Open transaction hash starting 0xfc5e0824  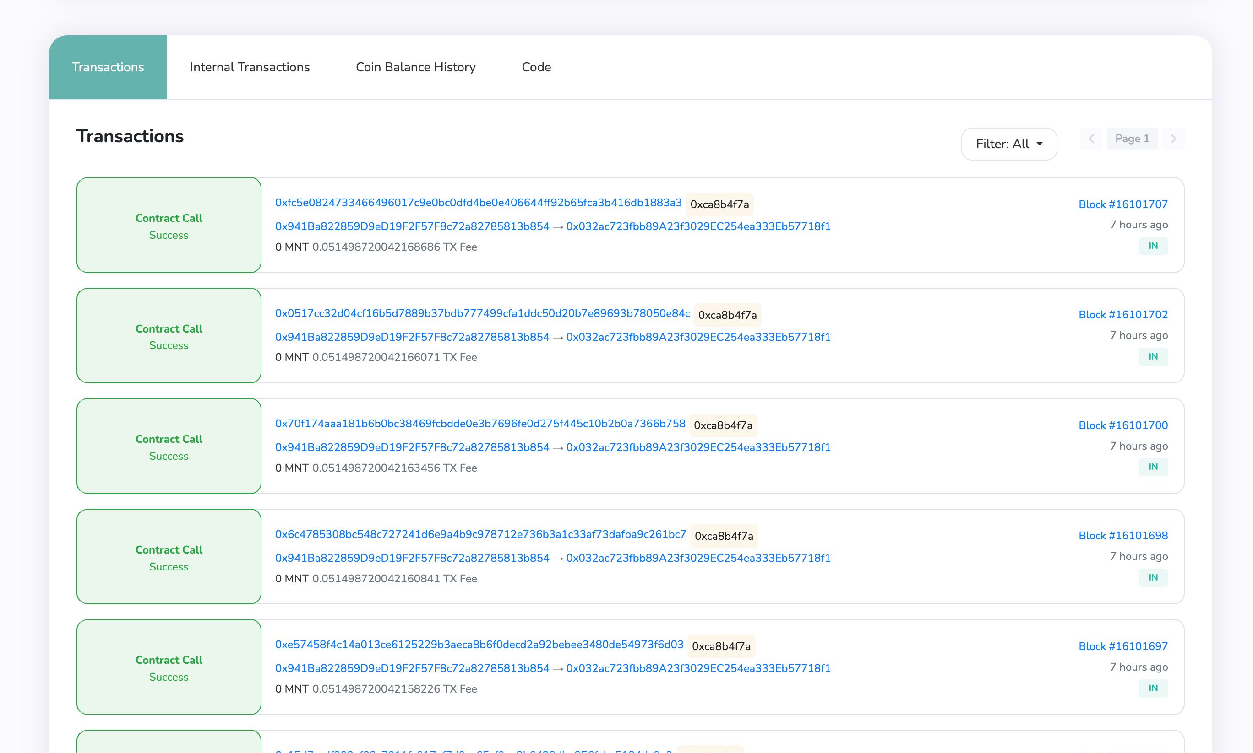tap(478, 203)
